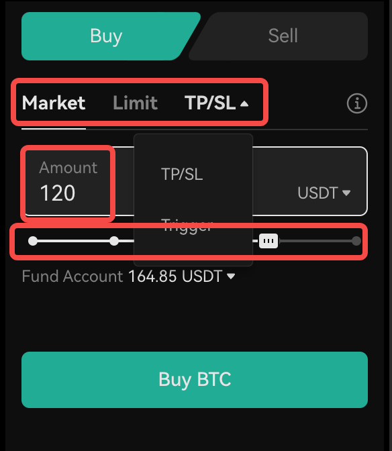Click the second dot on amount slider
The image size is (392, 451).
pos(114,241)
